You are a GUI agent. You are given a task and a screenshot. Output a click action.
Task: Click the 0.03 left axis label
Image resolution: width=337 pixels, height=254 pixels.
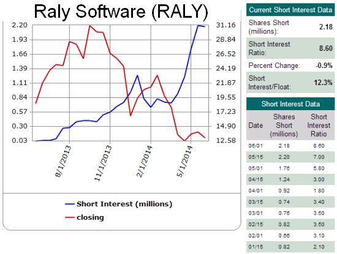click(x=20, y=140)
